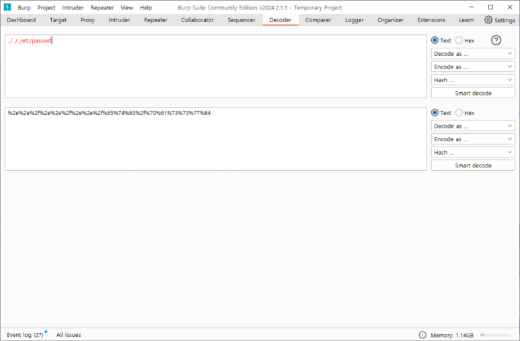Close the Burp Suite window

click(x=510, y=7)
